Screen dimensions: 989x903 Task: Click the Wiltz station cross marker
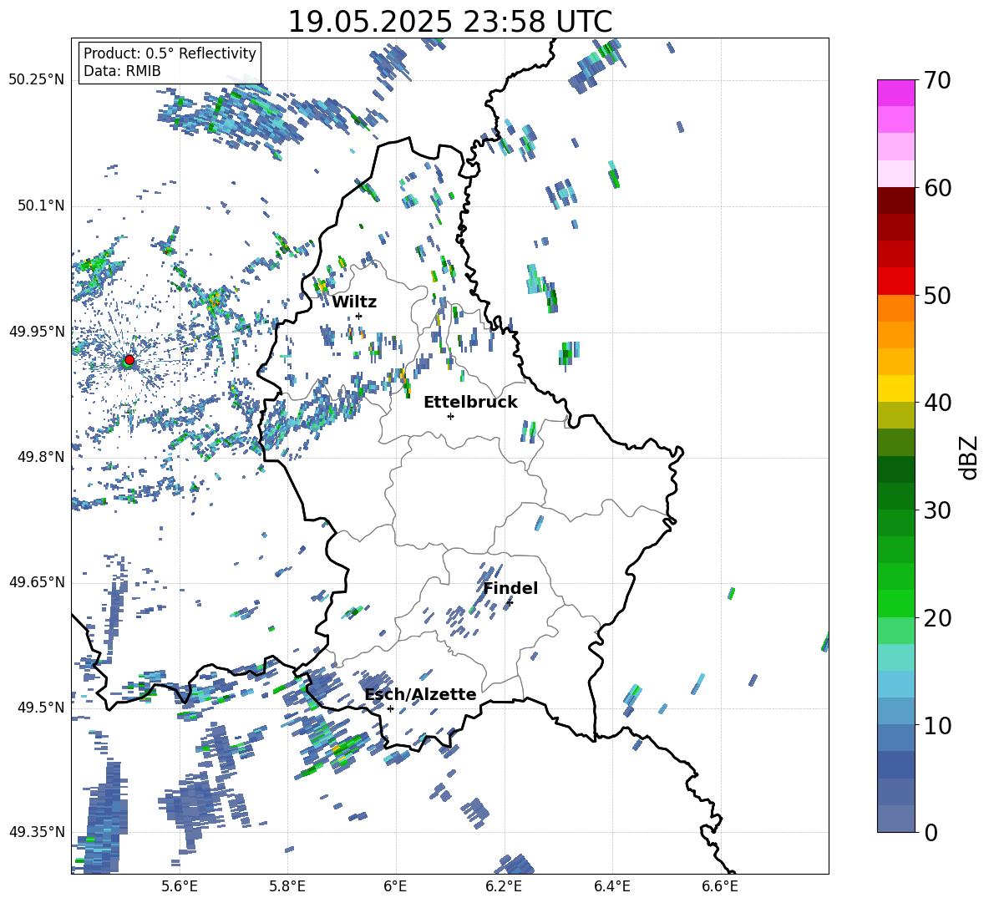point(359,316)
